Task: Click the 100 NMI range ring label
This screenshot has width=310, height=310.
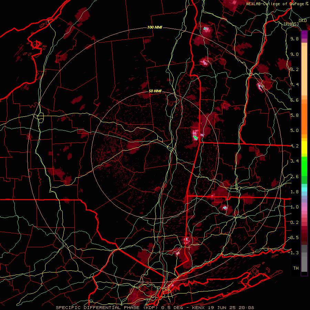Action: [x=155, y=27]
